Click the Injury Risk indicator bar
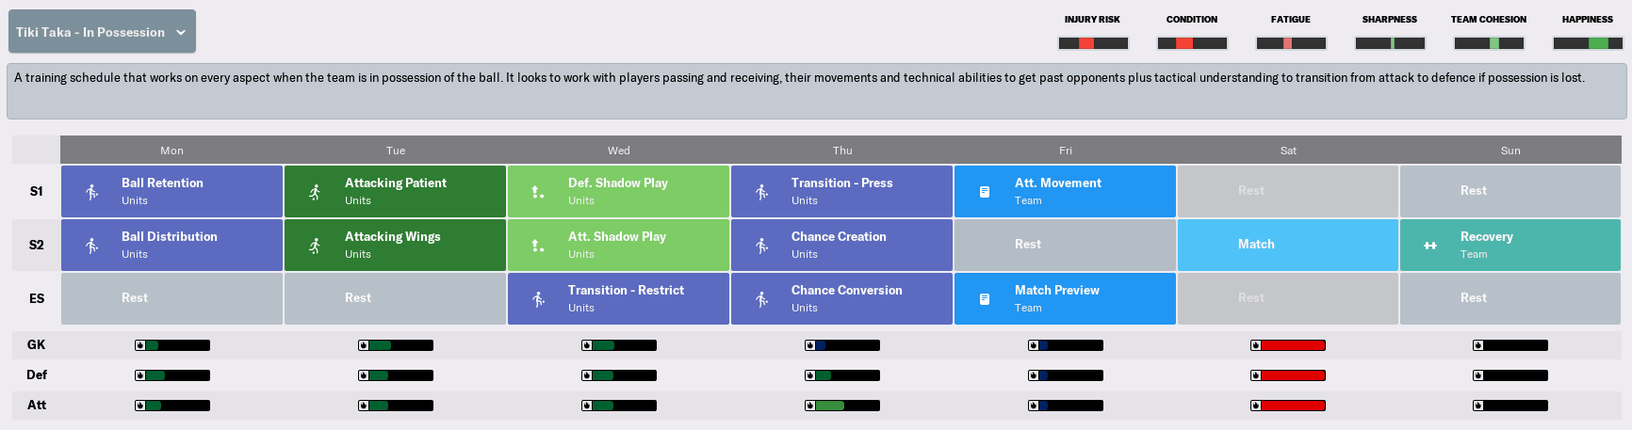Screen dimensions: 1632x430 pyautogui.click(x=1093, y=43)
